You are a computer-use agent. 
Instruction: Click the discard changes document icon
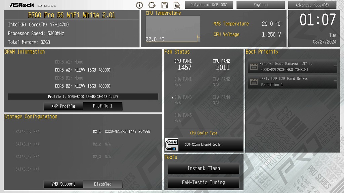(x=177, y=5)
